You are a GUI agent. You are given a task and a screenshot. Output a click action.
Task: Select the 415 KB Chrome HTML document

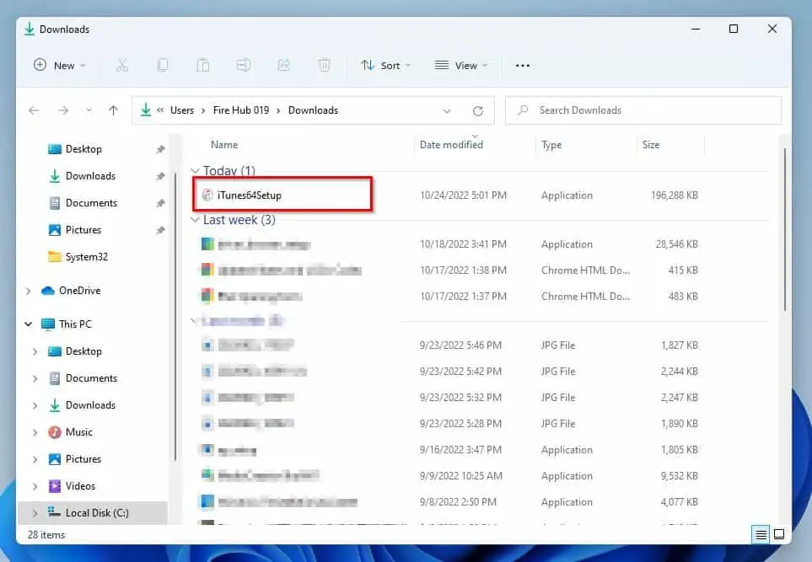[449, 270]
